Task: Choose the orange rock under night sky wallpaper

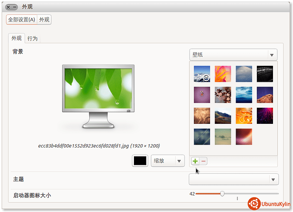Action: tap(265, 95)
